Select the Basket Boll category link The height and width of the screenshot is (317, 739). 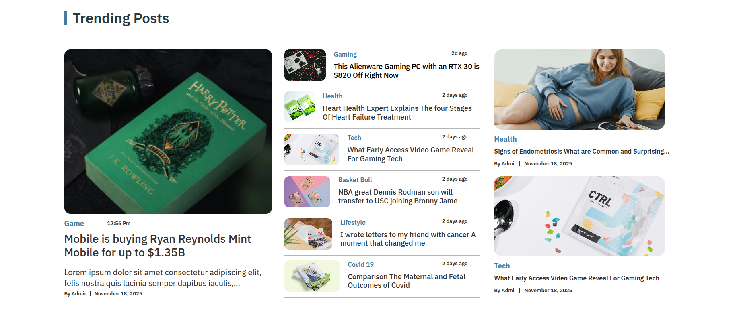[355, 180]
